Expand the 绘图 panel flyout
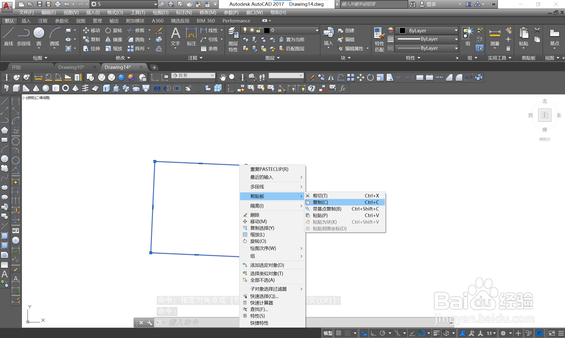This screenshot has width=565, height=338. 40,58
